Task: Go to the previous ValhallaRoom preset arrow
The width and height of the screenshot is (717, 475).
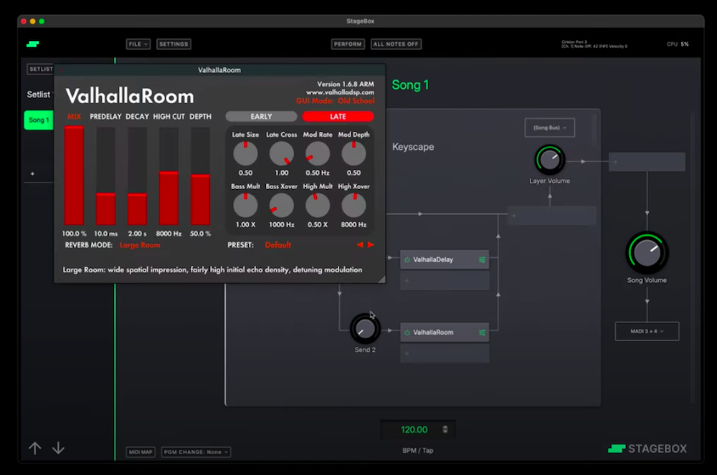Action: click(360, 245)
